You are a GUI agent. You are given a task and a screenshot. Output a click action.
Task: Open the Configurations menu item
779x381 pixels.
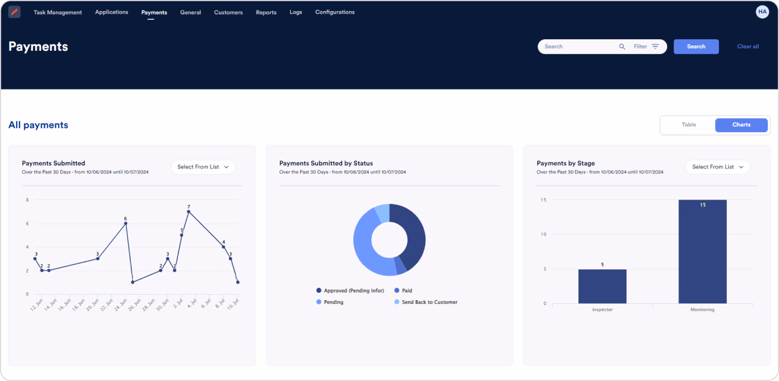(x=334, y=12)
